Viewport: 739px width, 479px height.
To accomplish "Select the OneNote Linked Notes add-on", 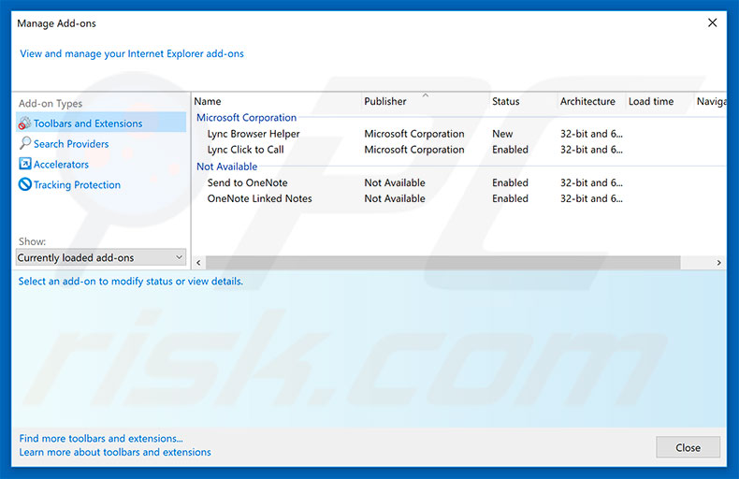I will 259,198.
